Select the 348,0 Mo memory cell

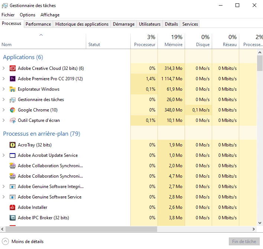[x=171, y=110]
